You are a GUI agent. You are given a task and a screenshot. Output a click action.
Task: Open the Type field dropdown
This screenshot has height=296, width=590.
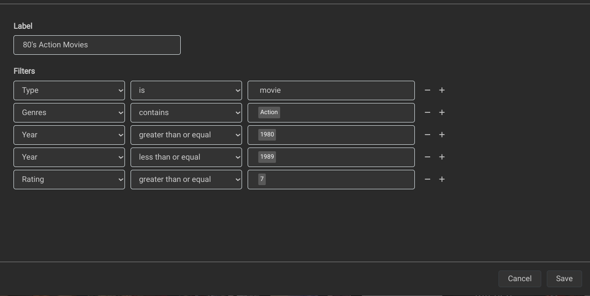coord(69,90)
